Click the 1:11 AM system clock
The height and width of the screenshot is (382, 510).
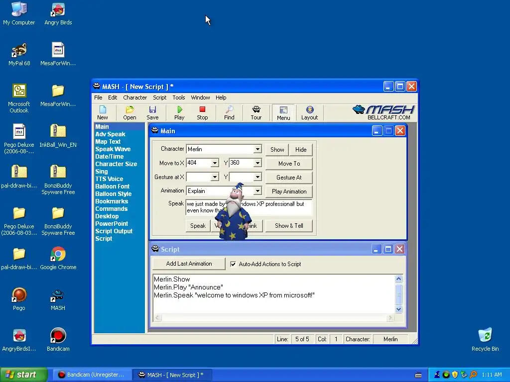coord(492,375)
